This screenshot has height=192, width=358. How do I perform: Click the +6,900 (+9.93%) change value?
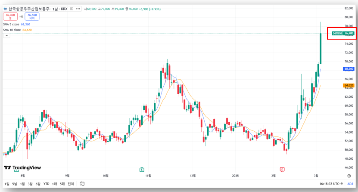pos(150,9)
